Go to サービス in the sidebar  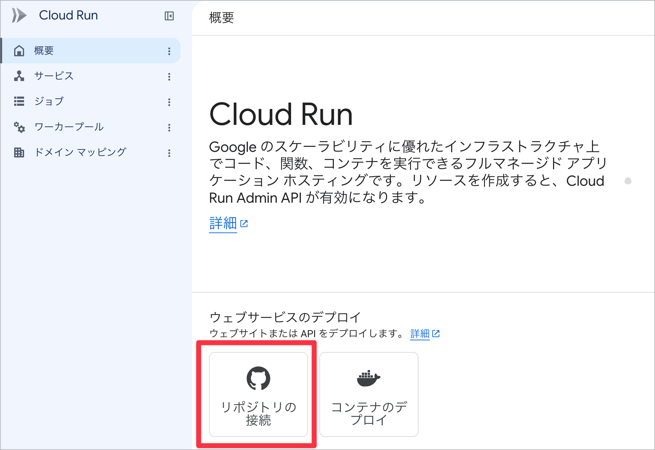tap(91, 76)
